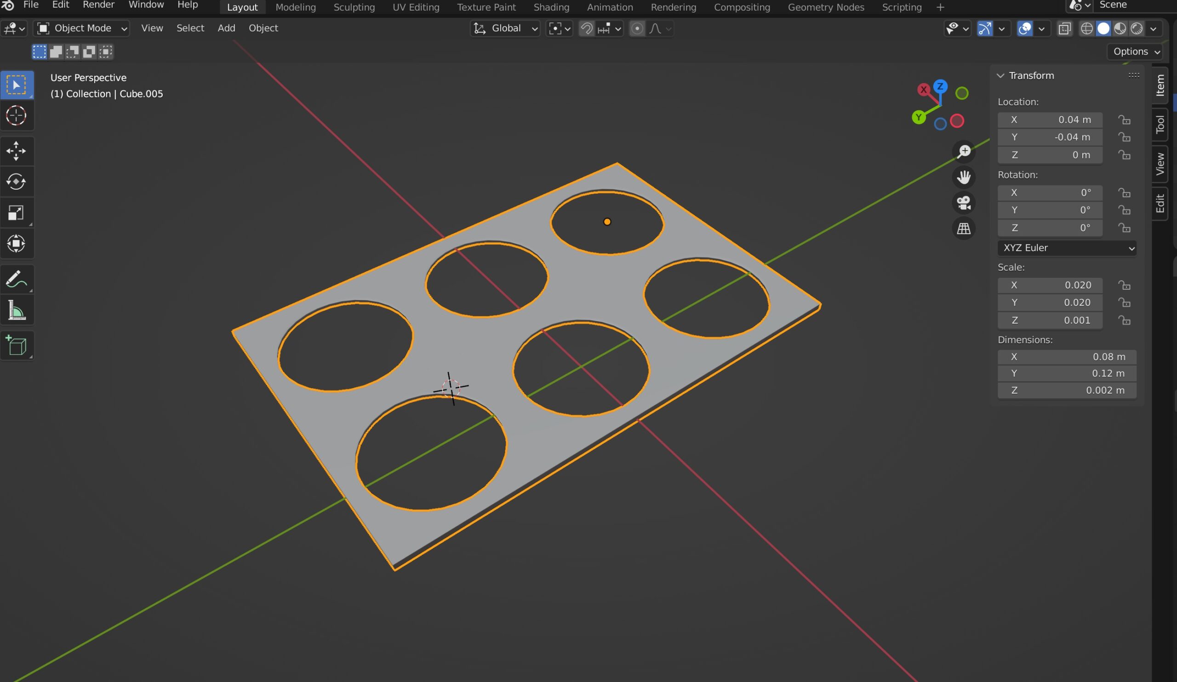The image size is (1177, 682).
Task: Open the Object header menu
Action: pyautogui.click(x=263, y=28)
